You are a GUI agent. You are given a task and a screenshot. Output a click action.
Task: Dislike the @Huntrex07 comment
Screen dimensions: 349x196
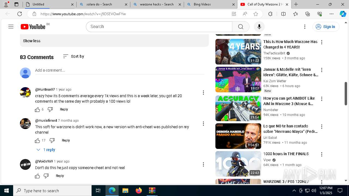click(50, 109)
